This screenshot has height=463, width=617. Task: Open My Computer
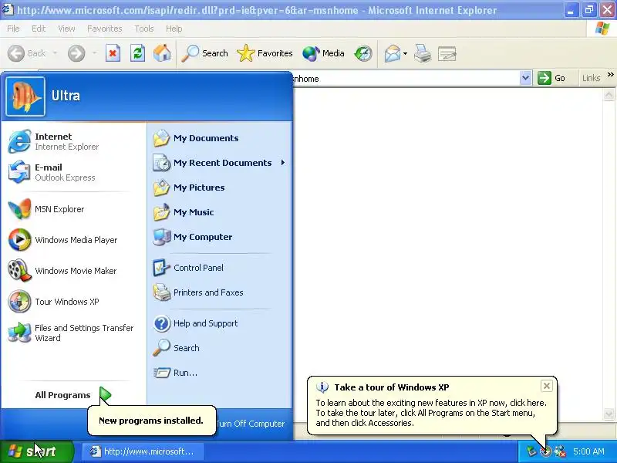point(220,237)
